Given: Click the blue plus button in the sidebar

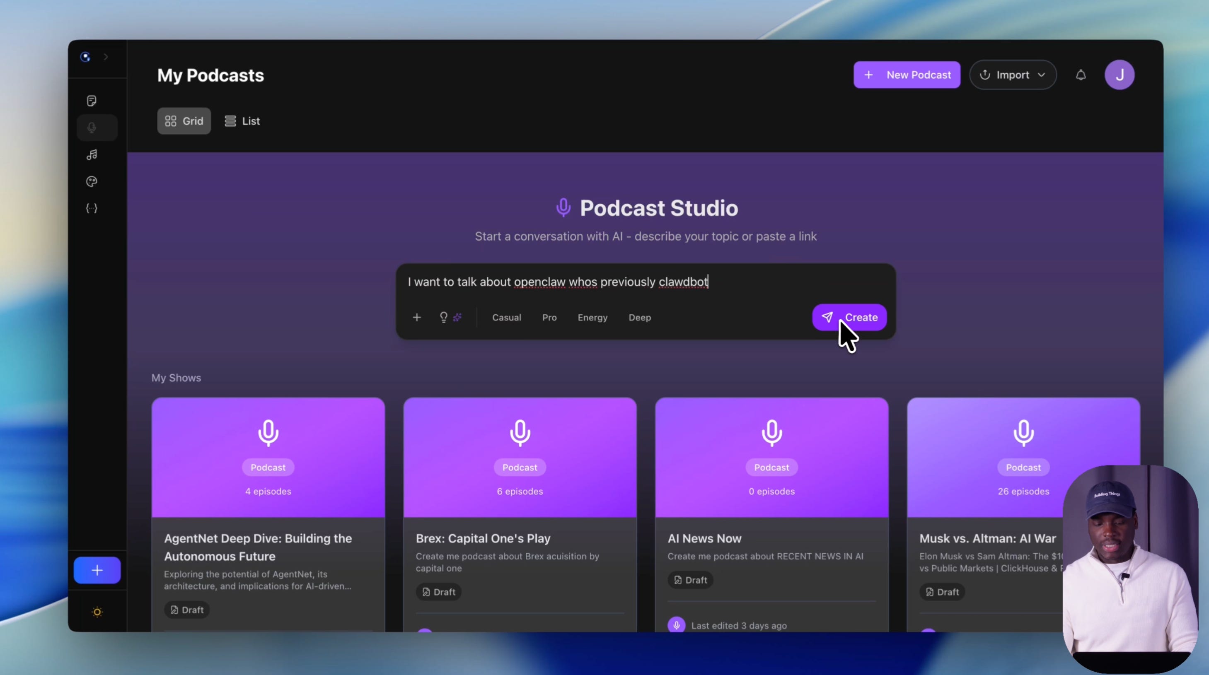Looking at the screenshot, I should (x=97, y=570).
